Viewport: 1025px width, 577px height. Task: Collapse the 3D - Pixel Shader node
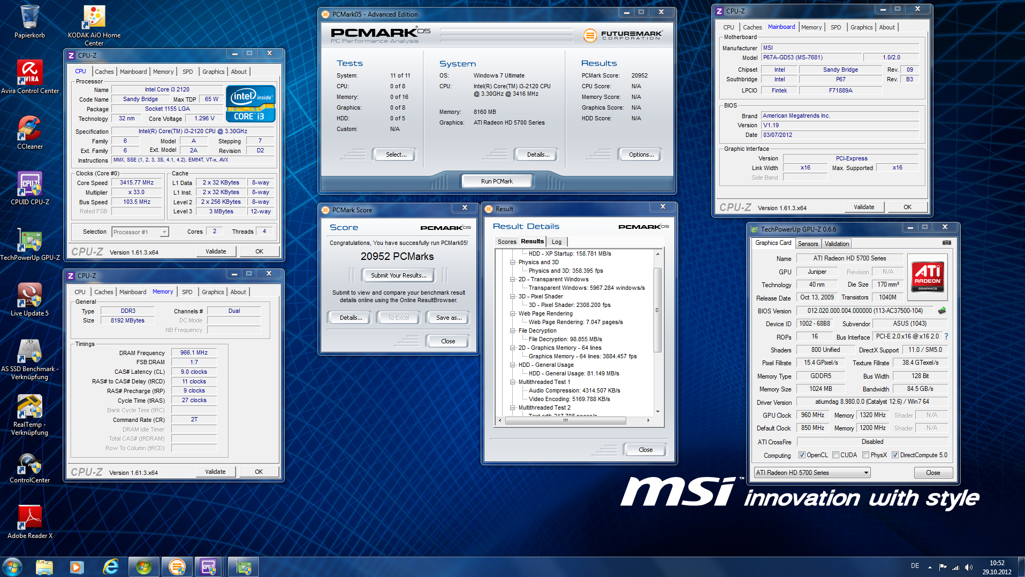[x=512, y=297]
